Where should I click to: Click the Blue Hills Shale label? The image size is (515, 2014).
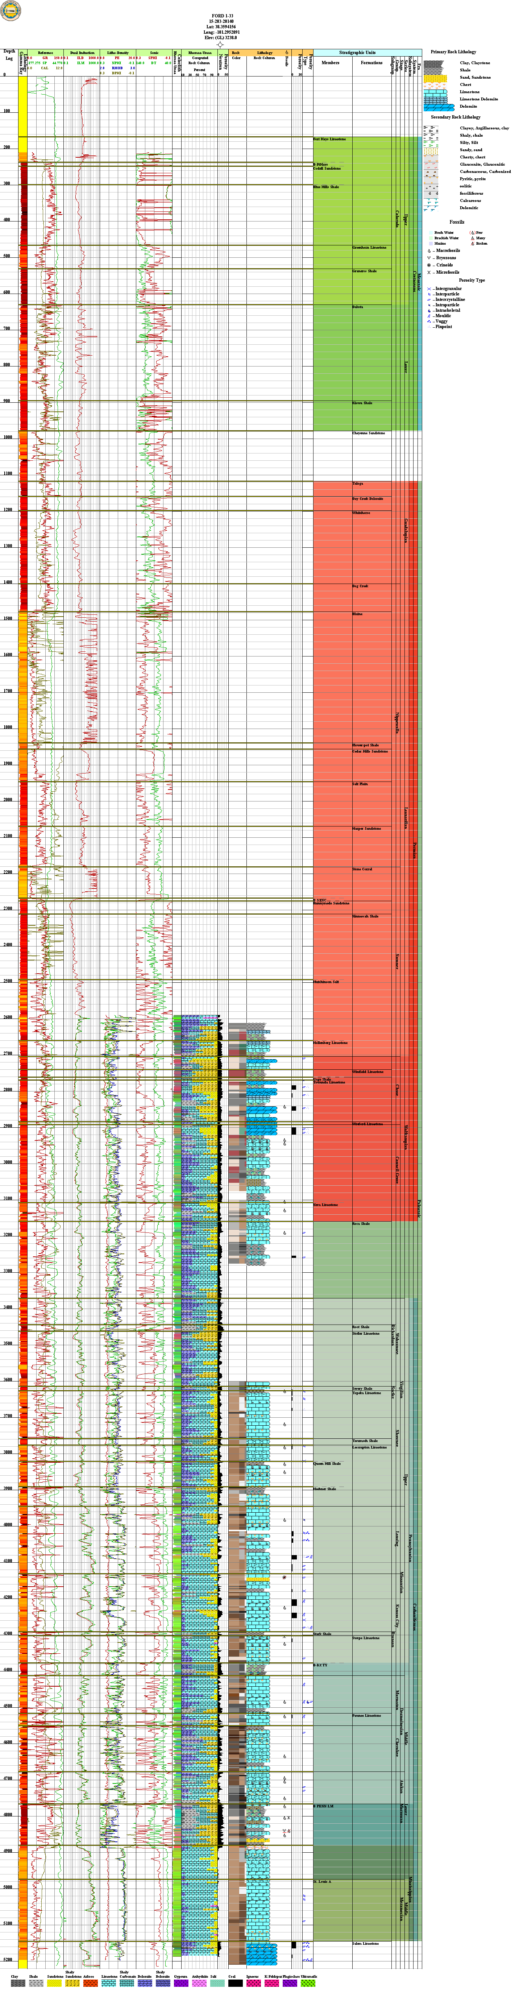coord(327,187)
